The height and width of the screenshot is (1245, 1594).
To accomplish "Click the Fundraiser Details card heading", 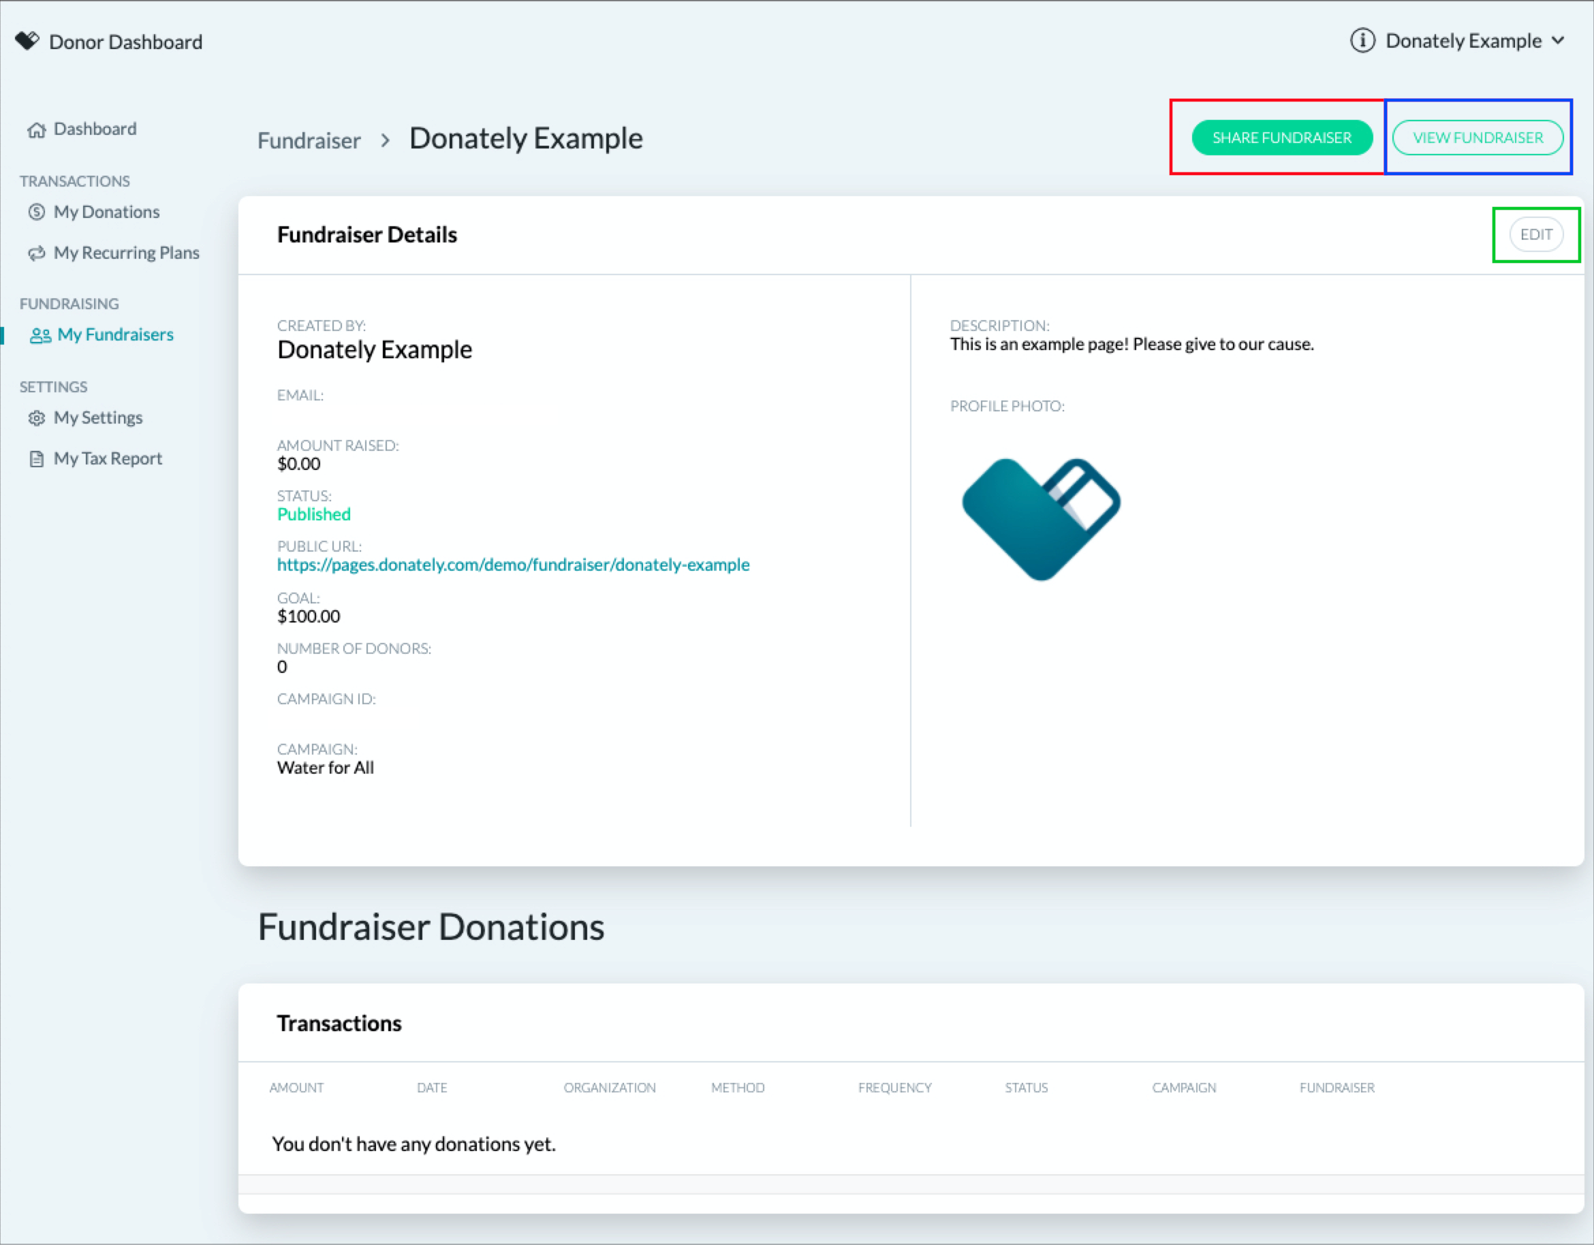I will point(367,235).
